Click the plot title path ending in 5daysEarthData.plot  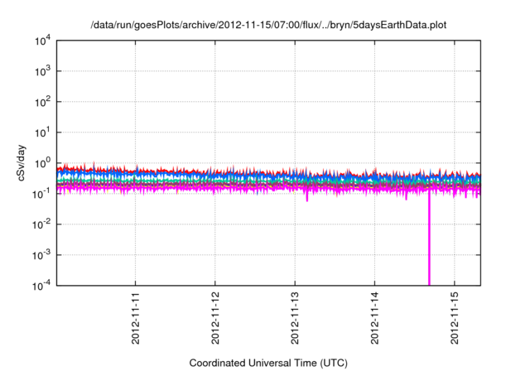click(268, 25)
